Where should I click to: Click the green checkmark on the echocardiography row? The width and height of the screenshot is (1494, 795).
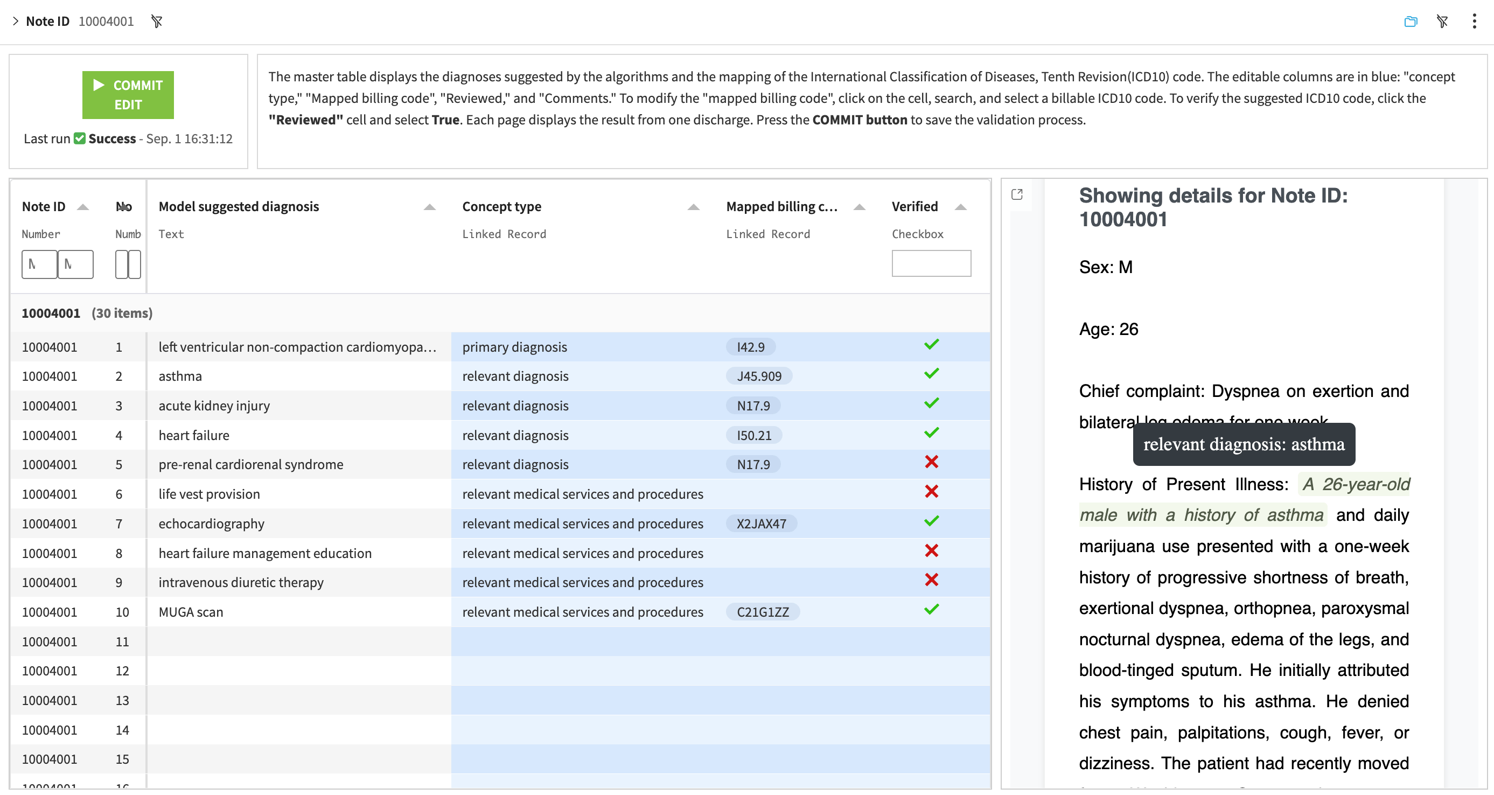tap(931, 521)
